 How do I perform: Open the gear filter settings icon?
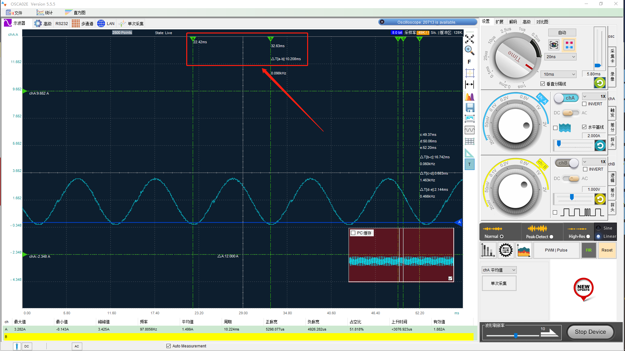[506, 250]
